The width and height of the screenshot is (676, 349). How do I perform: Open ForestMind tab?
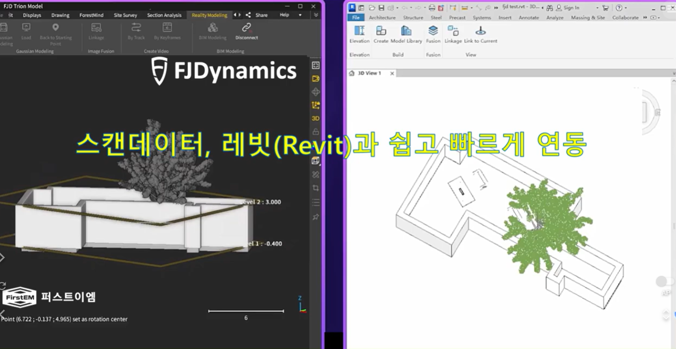coord(91,15)
